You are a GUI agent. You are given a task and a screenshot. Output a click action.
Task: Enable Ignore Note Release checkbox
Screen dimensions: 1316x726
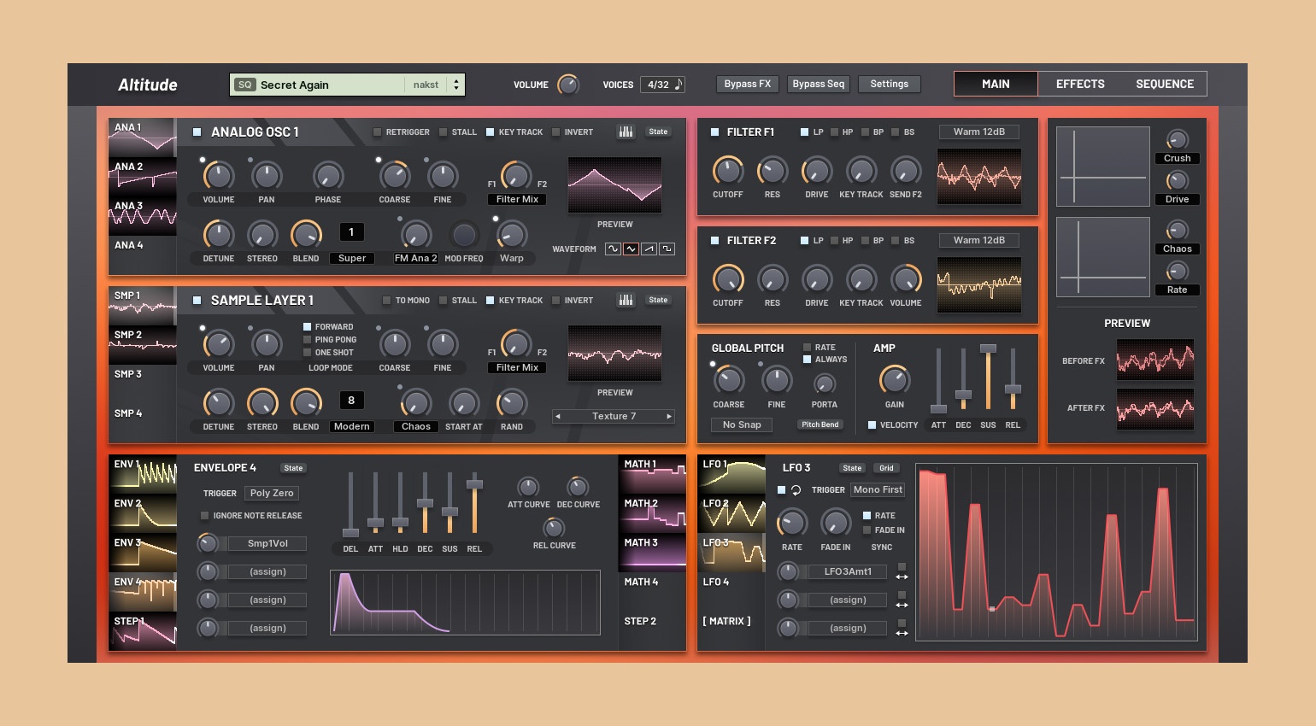click(204, 516)
